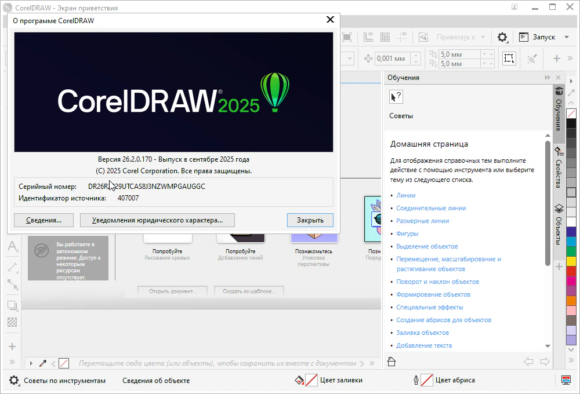Click the Learning panel vertical scrollbar
The image size is (580, 394).
(x=548, y=203)
